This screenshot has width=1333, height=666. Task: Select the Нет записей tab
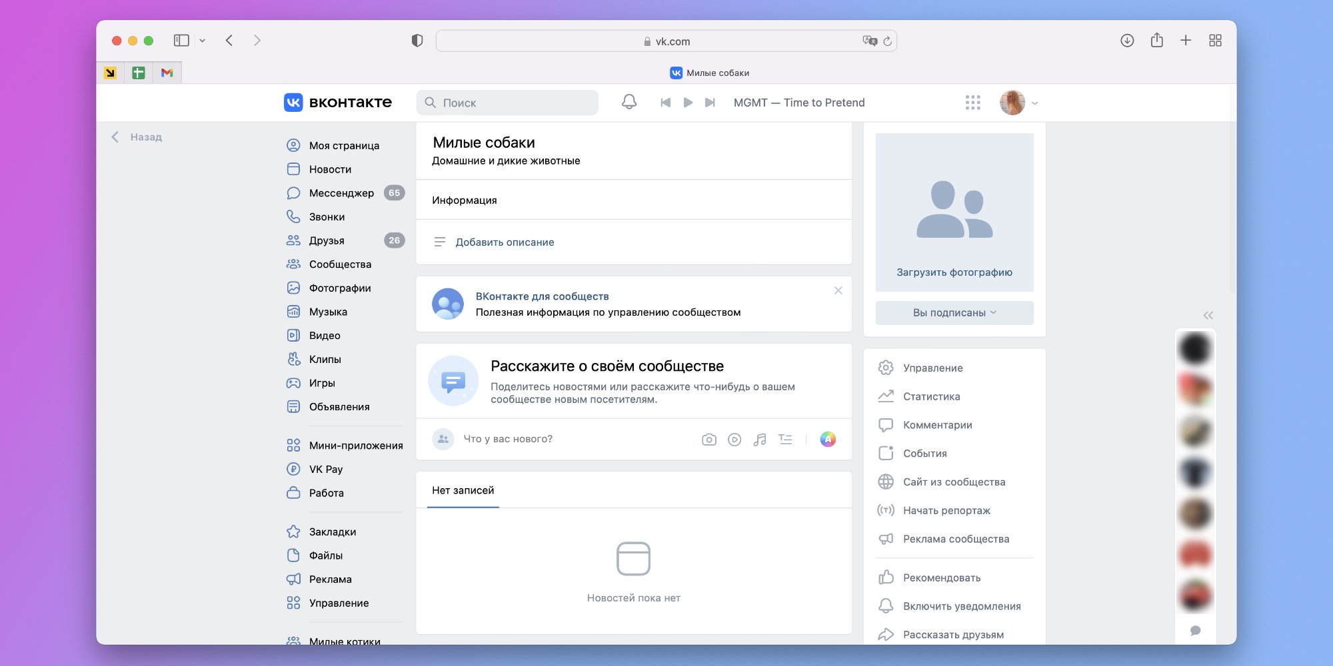(463, 490)
